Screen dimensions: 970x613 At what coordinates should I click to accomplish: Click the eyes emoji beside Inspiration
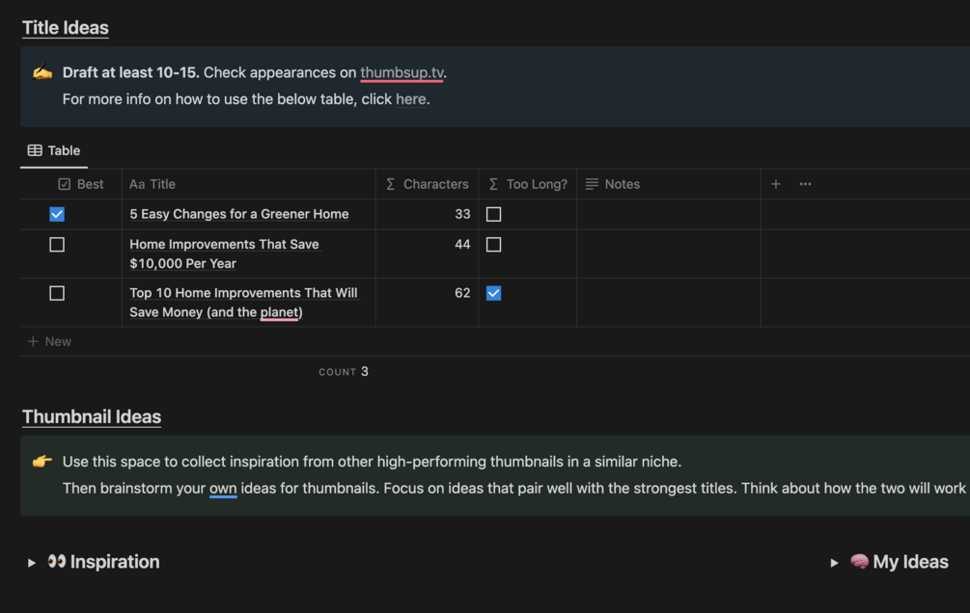(x=57, y=561)
